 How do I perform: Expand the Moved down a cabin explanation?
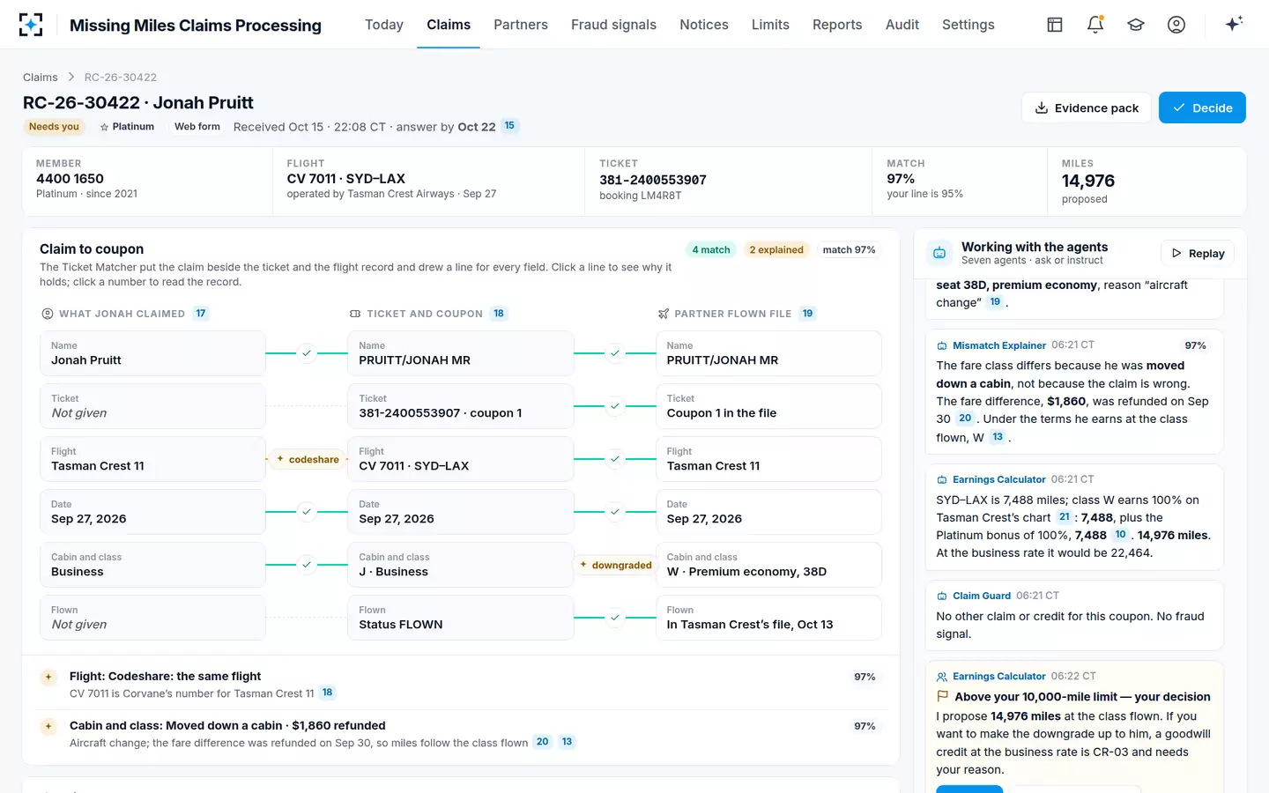(461, 733)
